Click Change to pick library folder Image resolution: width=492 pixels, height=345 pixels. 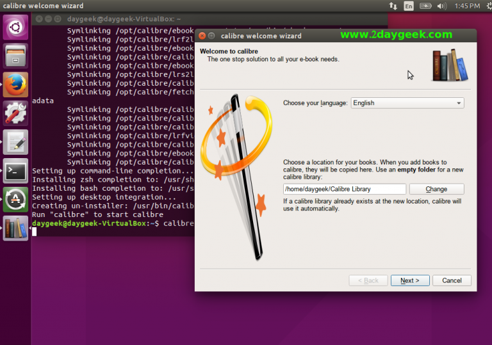(436, 189)
